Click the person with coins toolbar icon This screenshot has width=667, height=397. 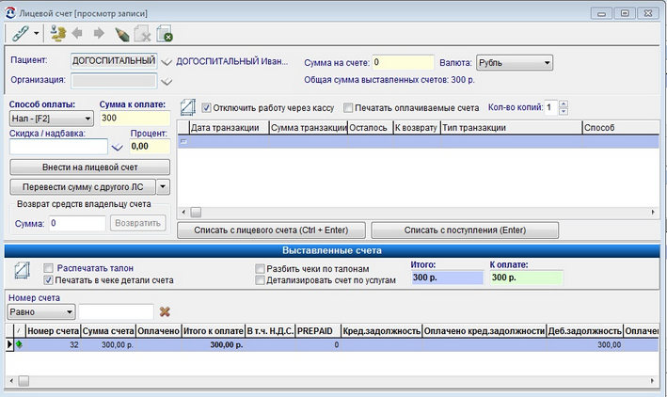coord(57,34)
